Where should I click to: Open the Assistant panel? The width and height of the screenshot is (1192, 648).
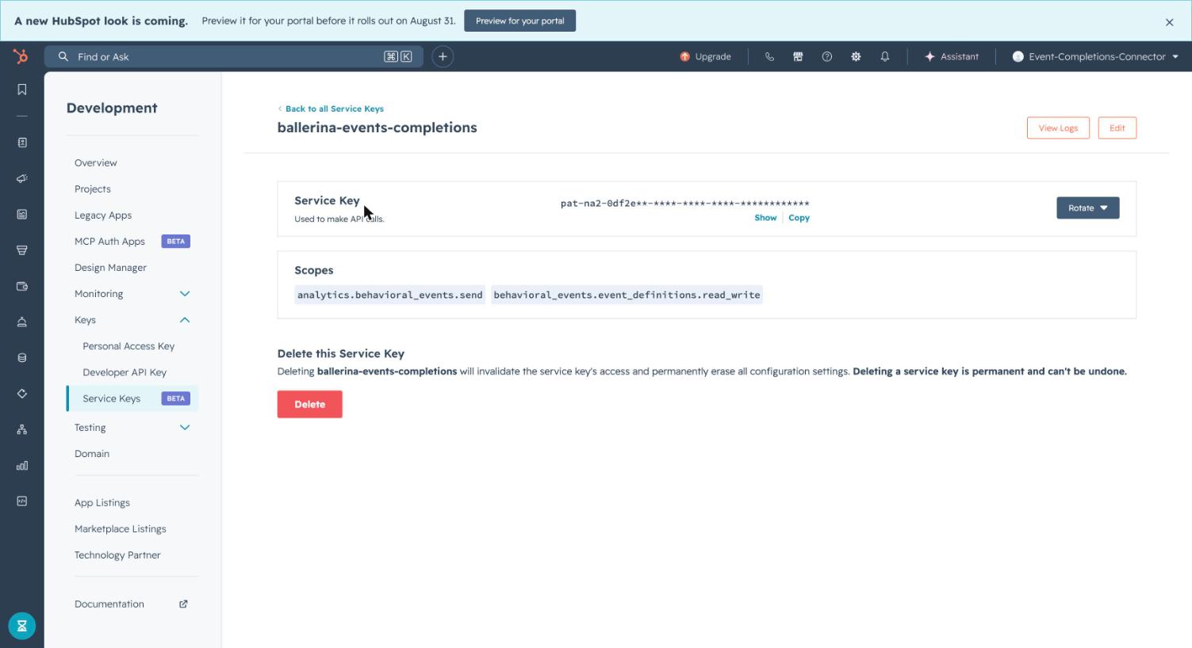click(x=952, y=56)
